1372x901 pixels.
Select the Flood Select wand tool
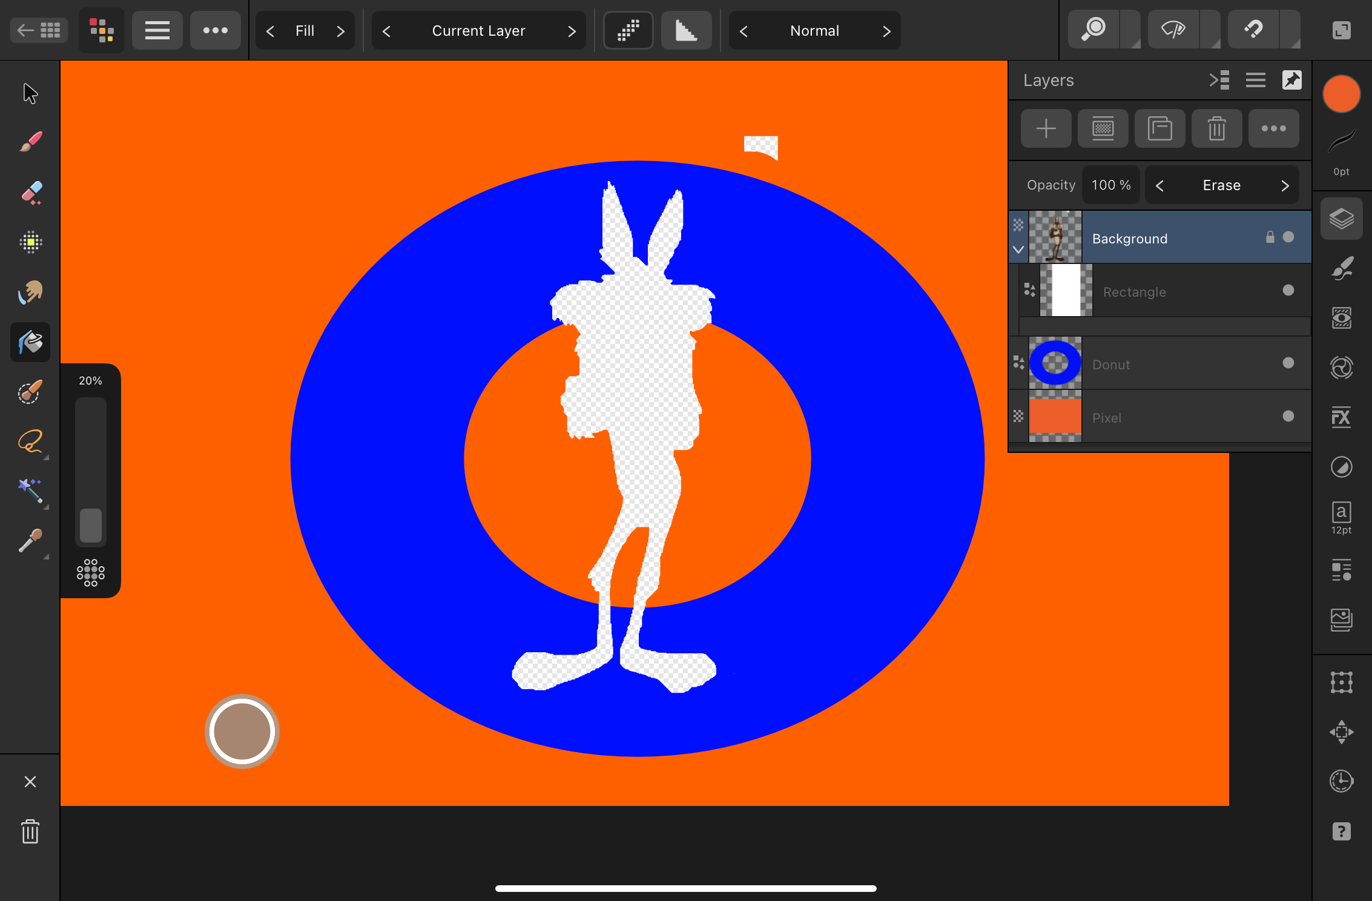pyautogui.click(x=30, y=491)
